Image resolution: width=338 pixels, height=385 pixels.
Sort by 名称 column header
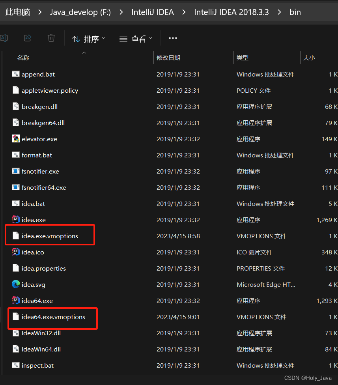(23, 58)
